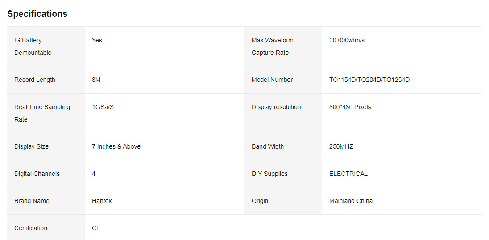This screenshot has height=240, width=489.
Task: Click the Mainland China origin value
Action: (x=351, y=201)
